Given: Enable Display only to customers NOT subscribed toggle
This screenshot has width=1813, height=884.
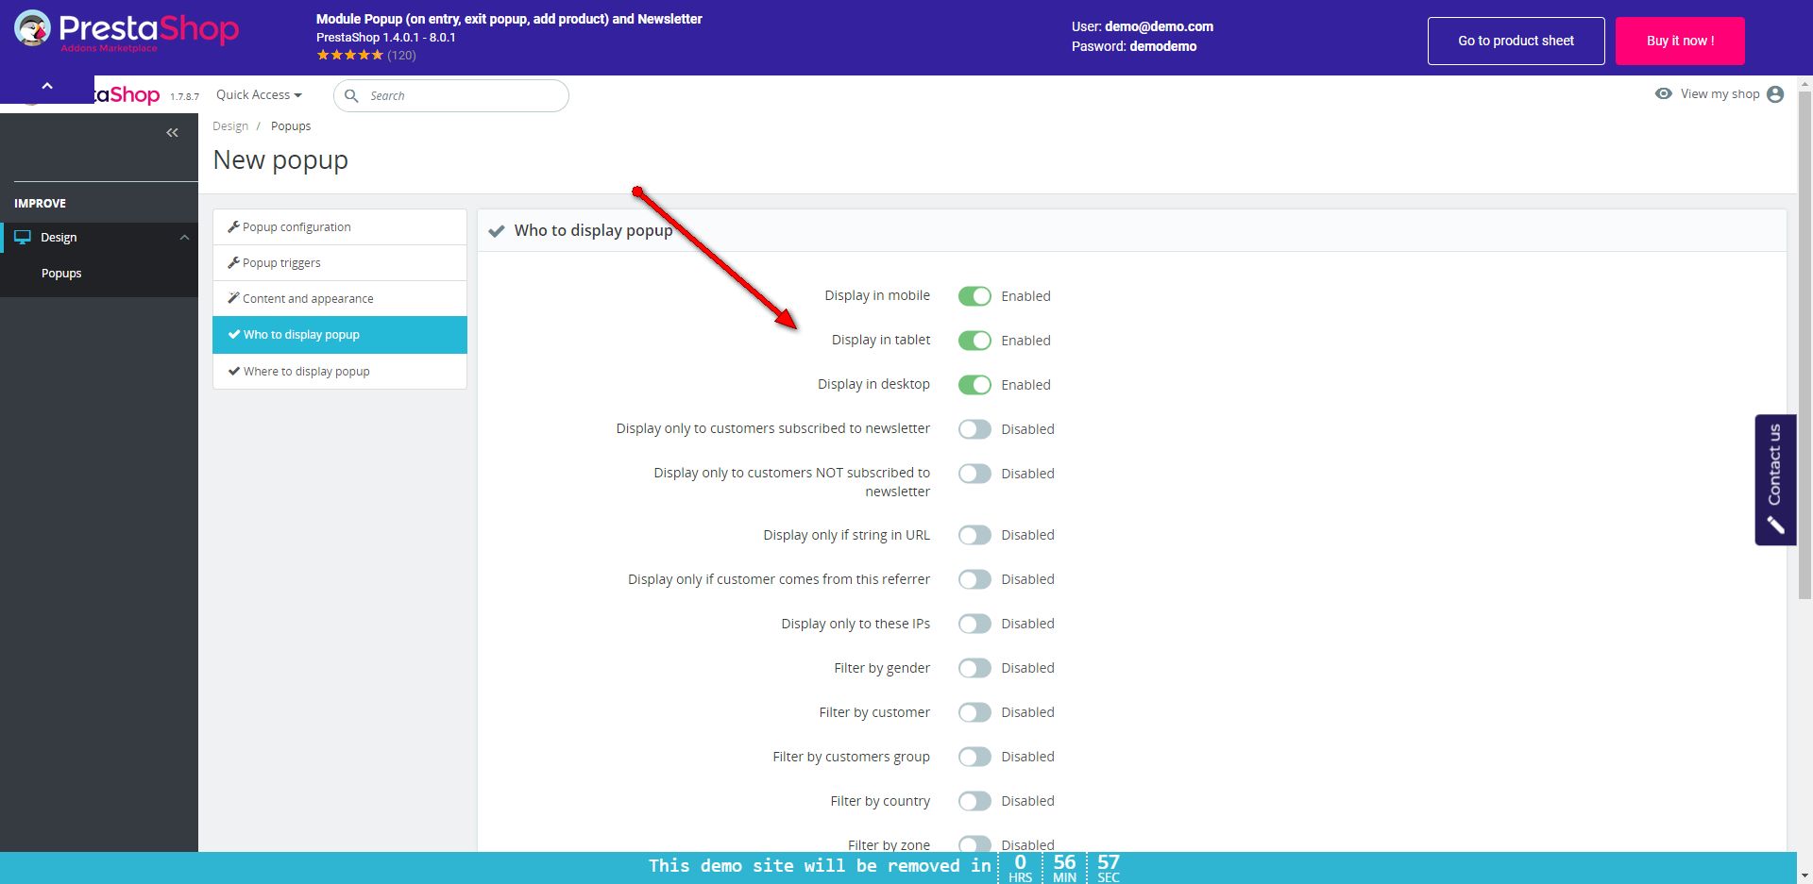Looking at the screenshot, I should [974, 474].
